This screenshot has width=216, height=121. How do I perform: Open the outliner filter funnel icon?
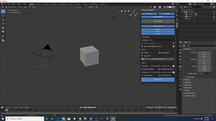pos(210,7)
